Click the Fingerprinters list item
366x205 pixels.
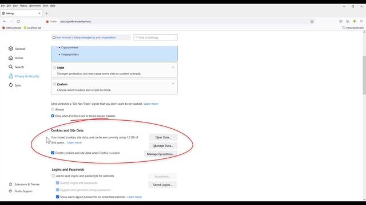pyautogui.click(x=70, y=55)
